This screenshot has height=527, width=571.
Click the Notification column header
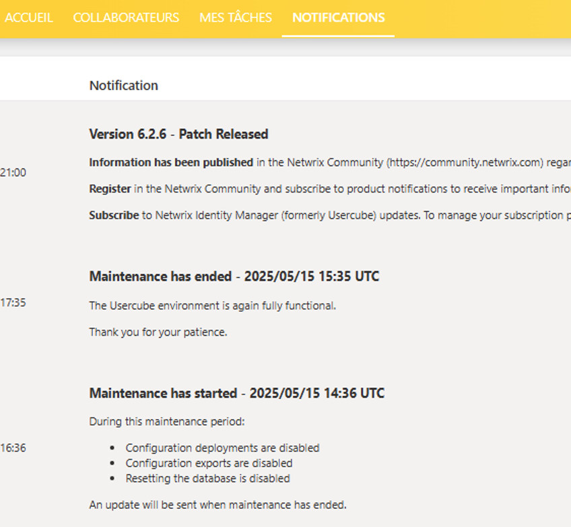pos(124,85)
